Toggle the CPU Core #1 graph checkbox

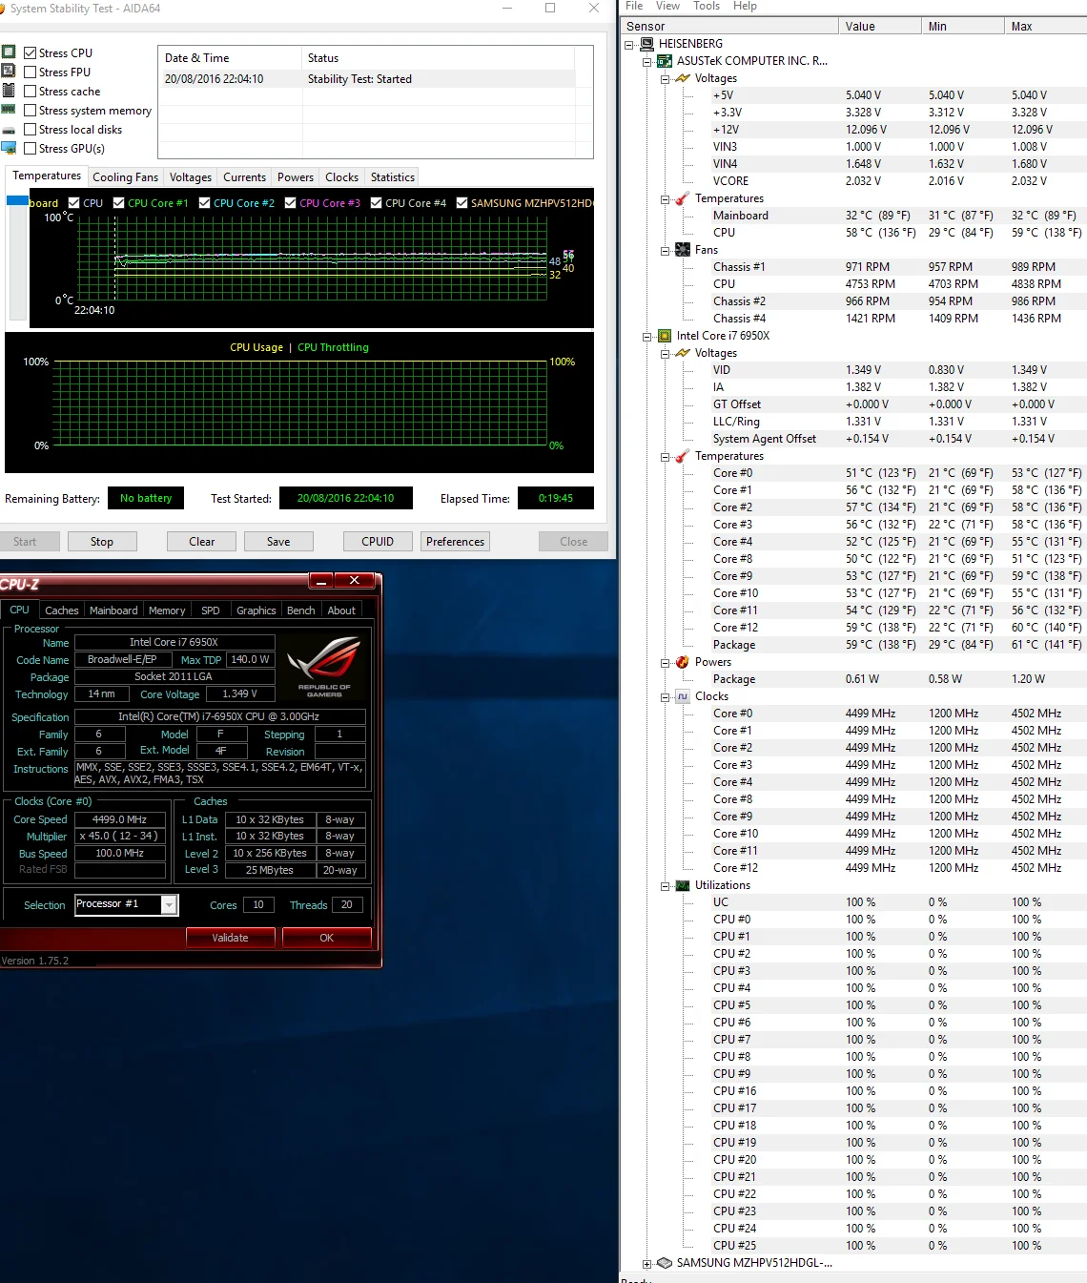coord(119,203)
